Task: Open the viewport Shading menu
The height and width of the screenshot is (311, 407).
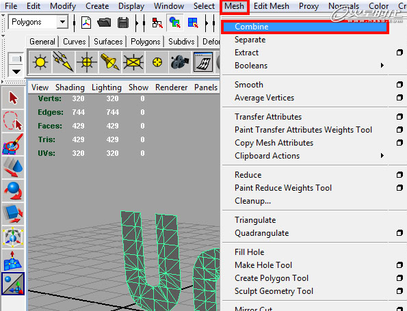Action: [70, 87]
